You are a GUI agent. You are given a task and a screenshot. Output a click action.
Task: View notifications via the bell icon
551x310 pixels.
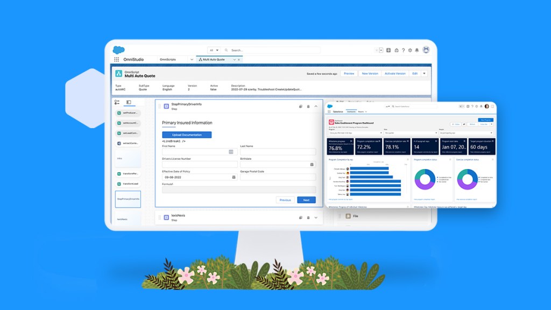(x=416, y=50)
